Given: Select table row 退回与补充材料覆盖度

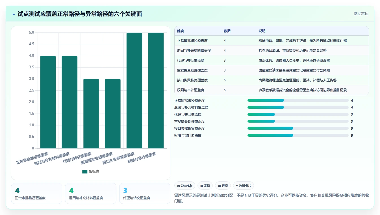Looking at the screenshot, I should [272, 50].
